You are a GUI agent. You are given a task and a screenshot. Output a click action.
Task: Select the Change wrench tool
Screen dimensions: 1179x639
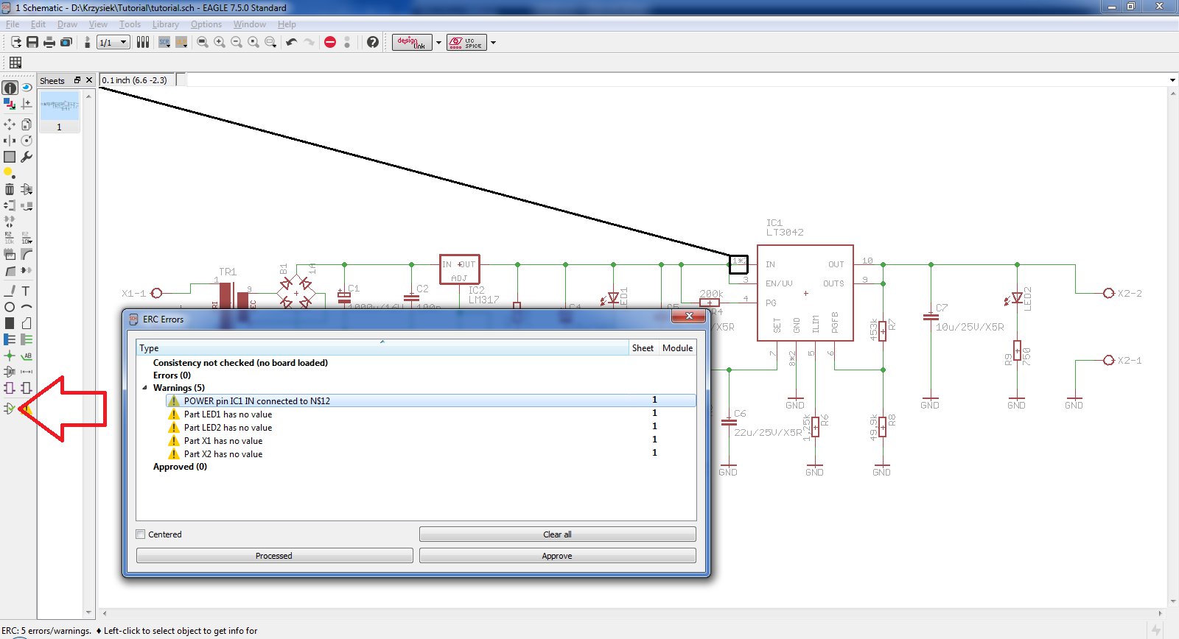click(x=27, y=157)
